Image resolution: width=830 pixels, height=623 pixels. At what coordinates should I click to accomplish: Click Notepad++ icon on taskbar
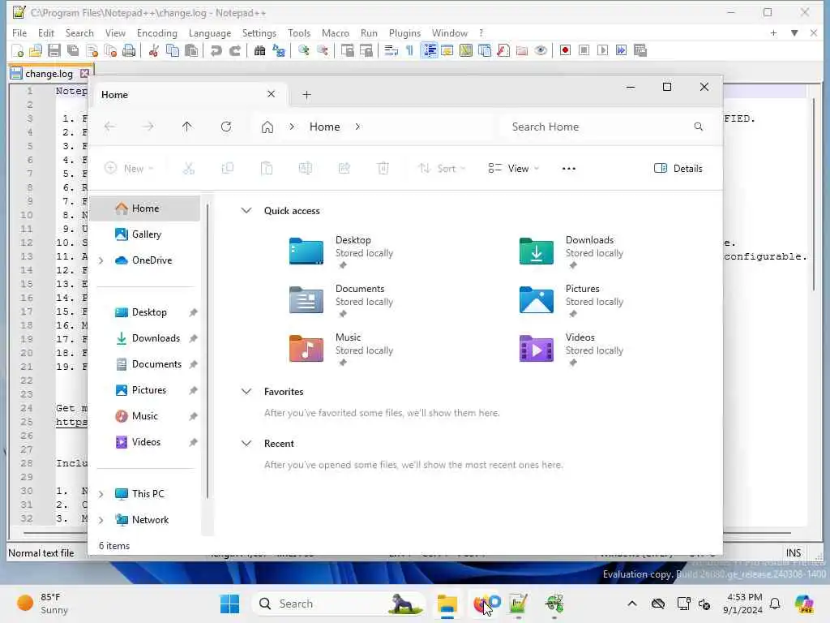point(518,604)
